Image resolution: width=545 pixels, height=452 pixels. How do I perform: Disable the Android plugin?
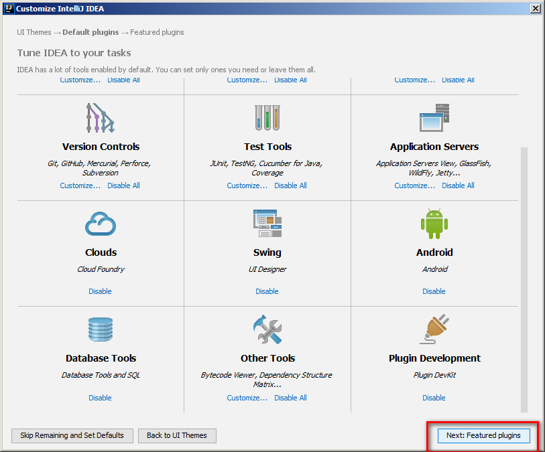[x=434, y=291]
